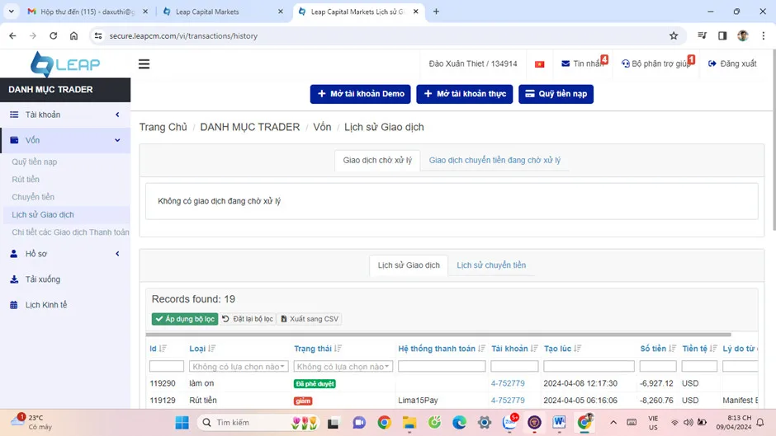Click the Id filter input field
Screen dimensions: 776x436
(167, 367)
